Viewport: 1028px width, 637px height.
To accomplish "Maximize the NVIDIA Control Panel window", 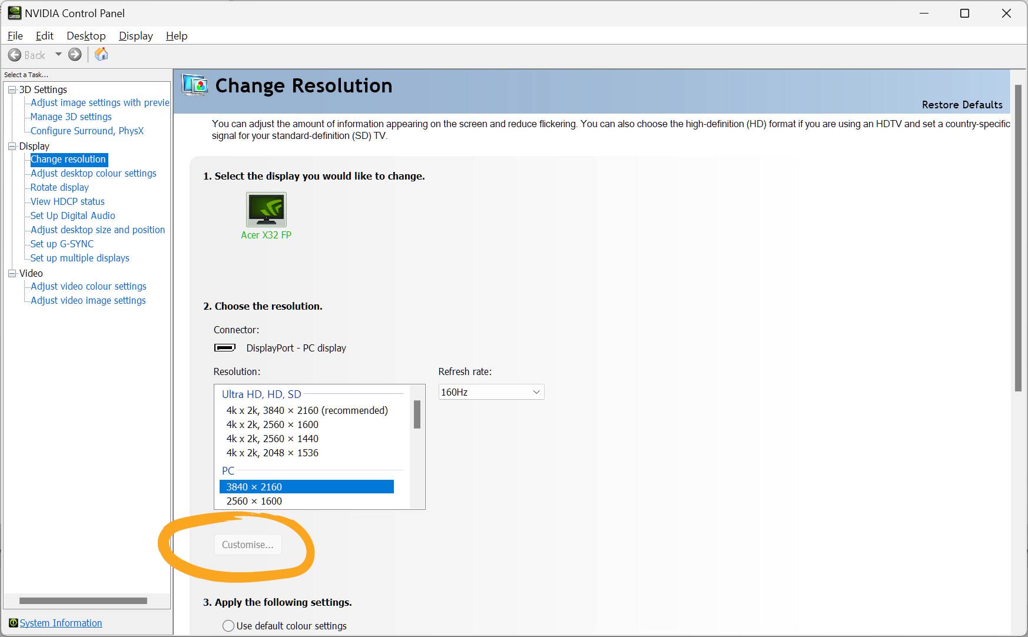I will [x=964, y=13].
